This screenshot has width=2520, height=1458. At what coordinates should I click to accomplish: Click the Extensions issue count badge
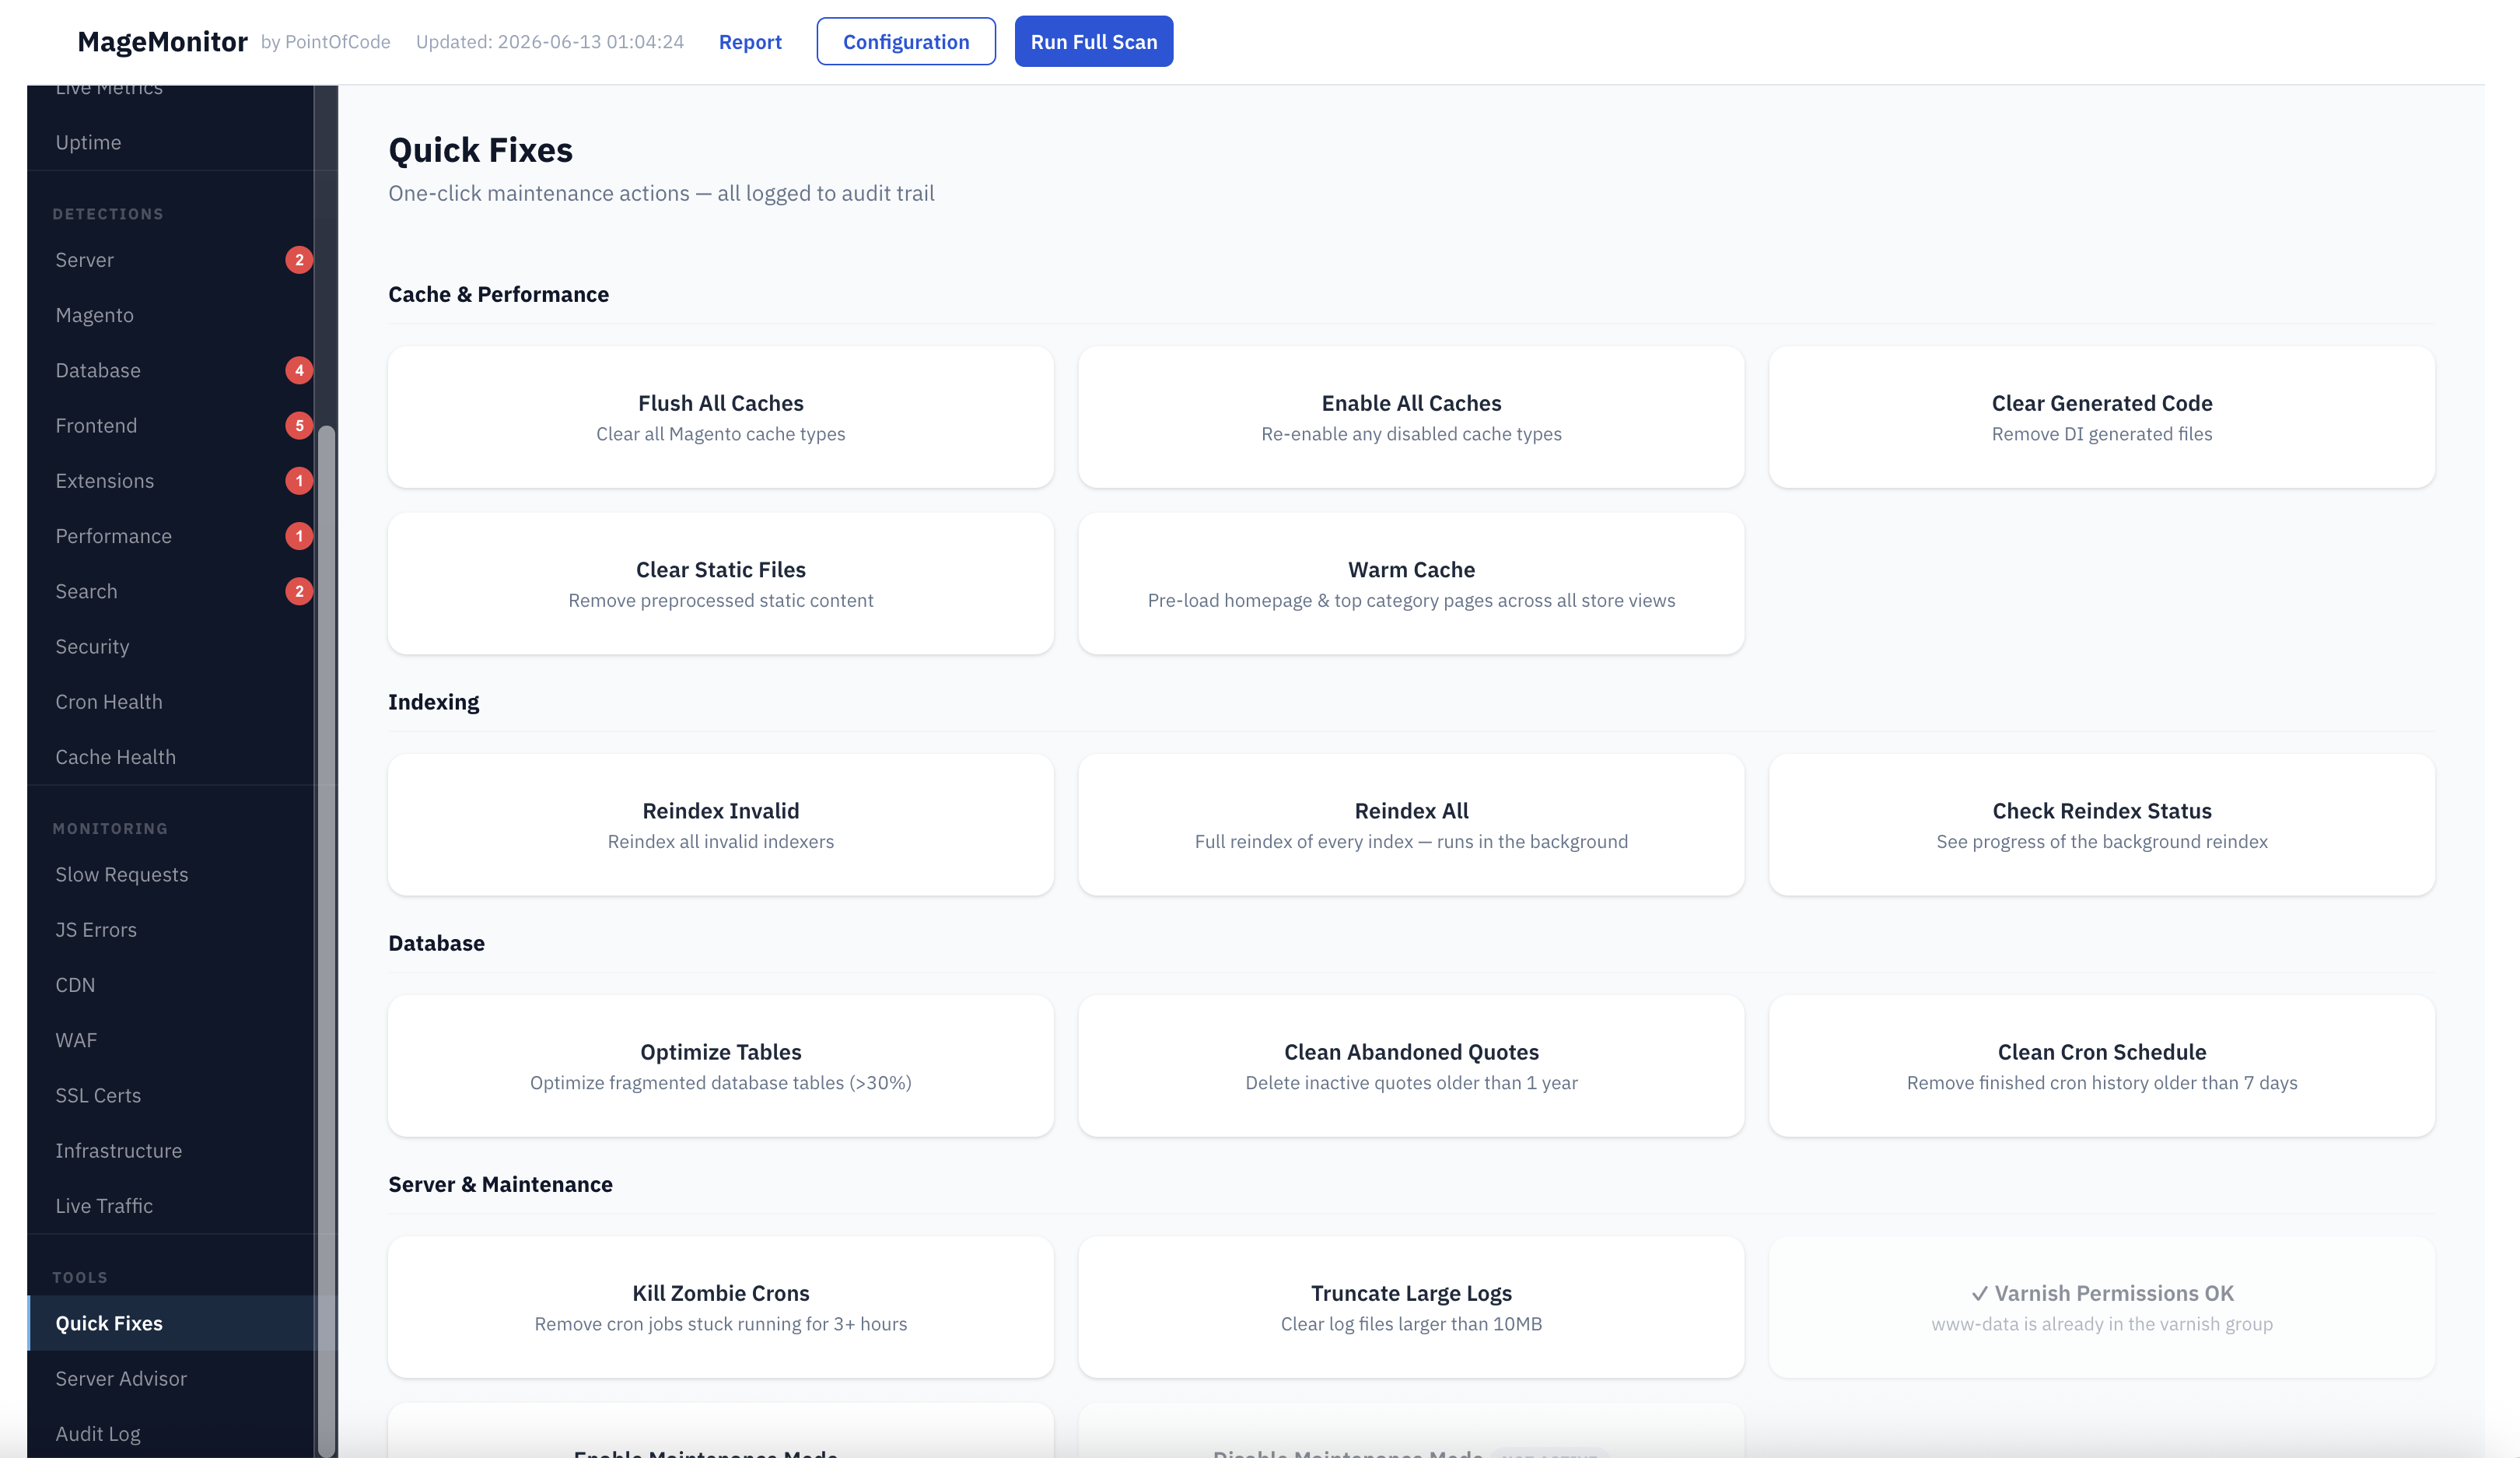click(299, 481)
